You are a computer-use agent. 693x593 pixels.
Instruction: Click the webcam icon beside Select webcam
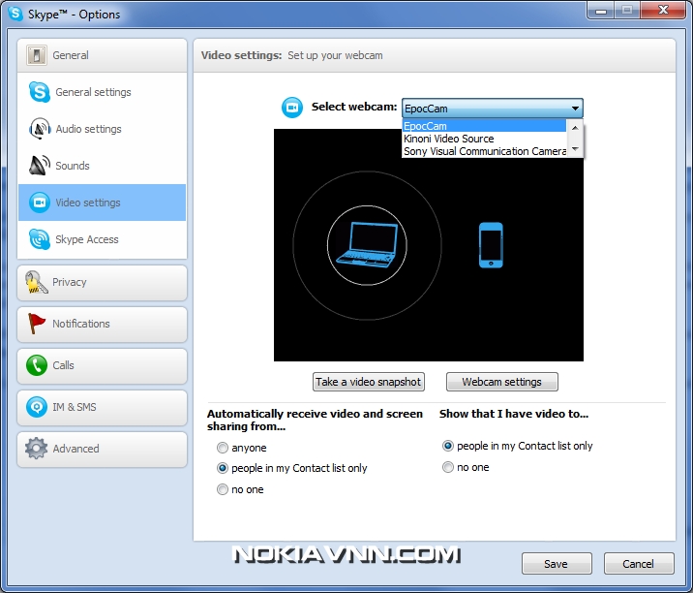tap(292, 108)
